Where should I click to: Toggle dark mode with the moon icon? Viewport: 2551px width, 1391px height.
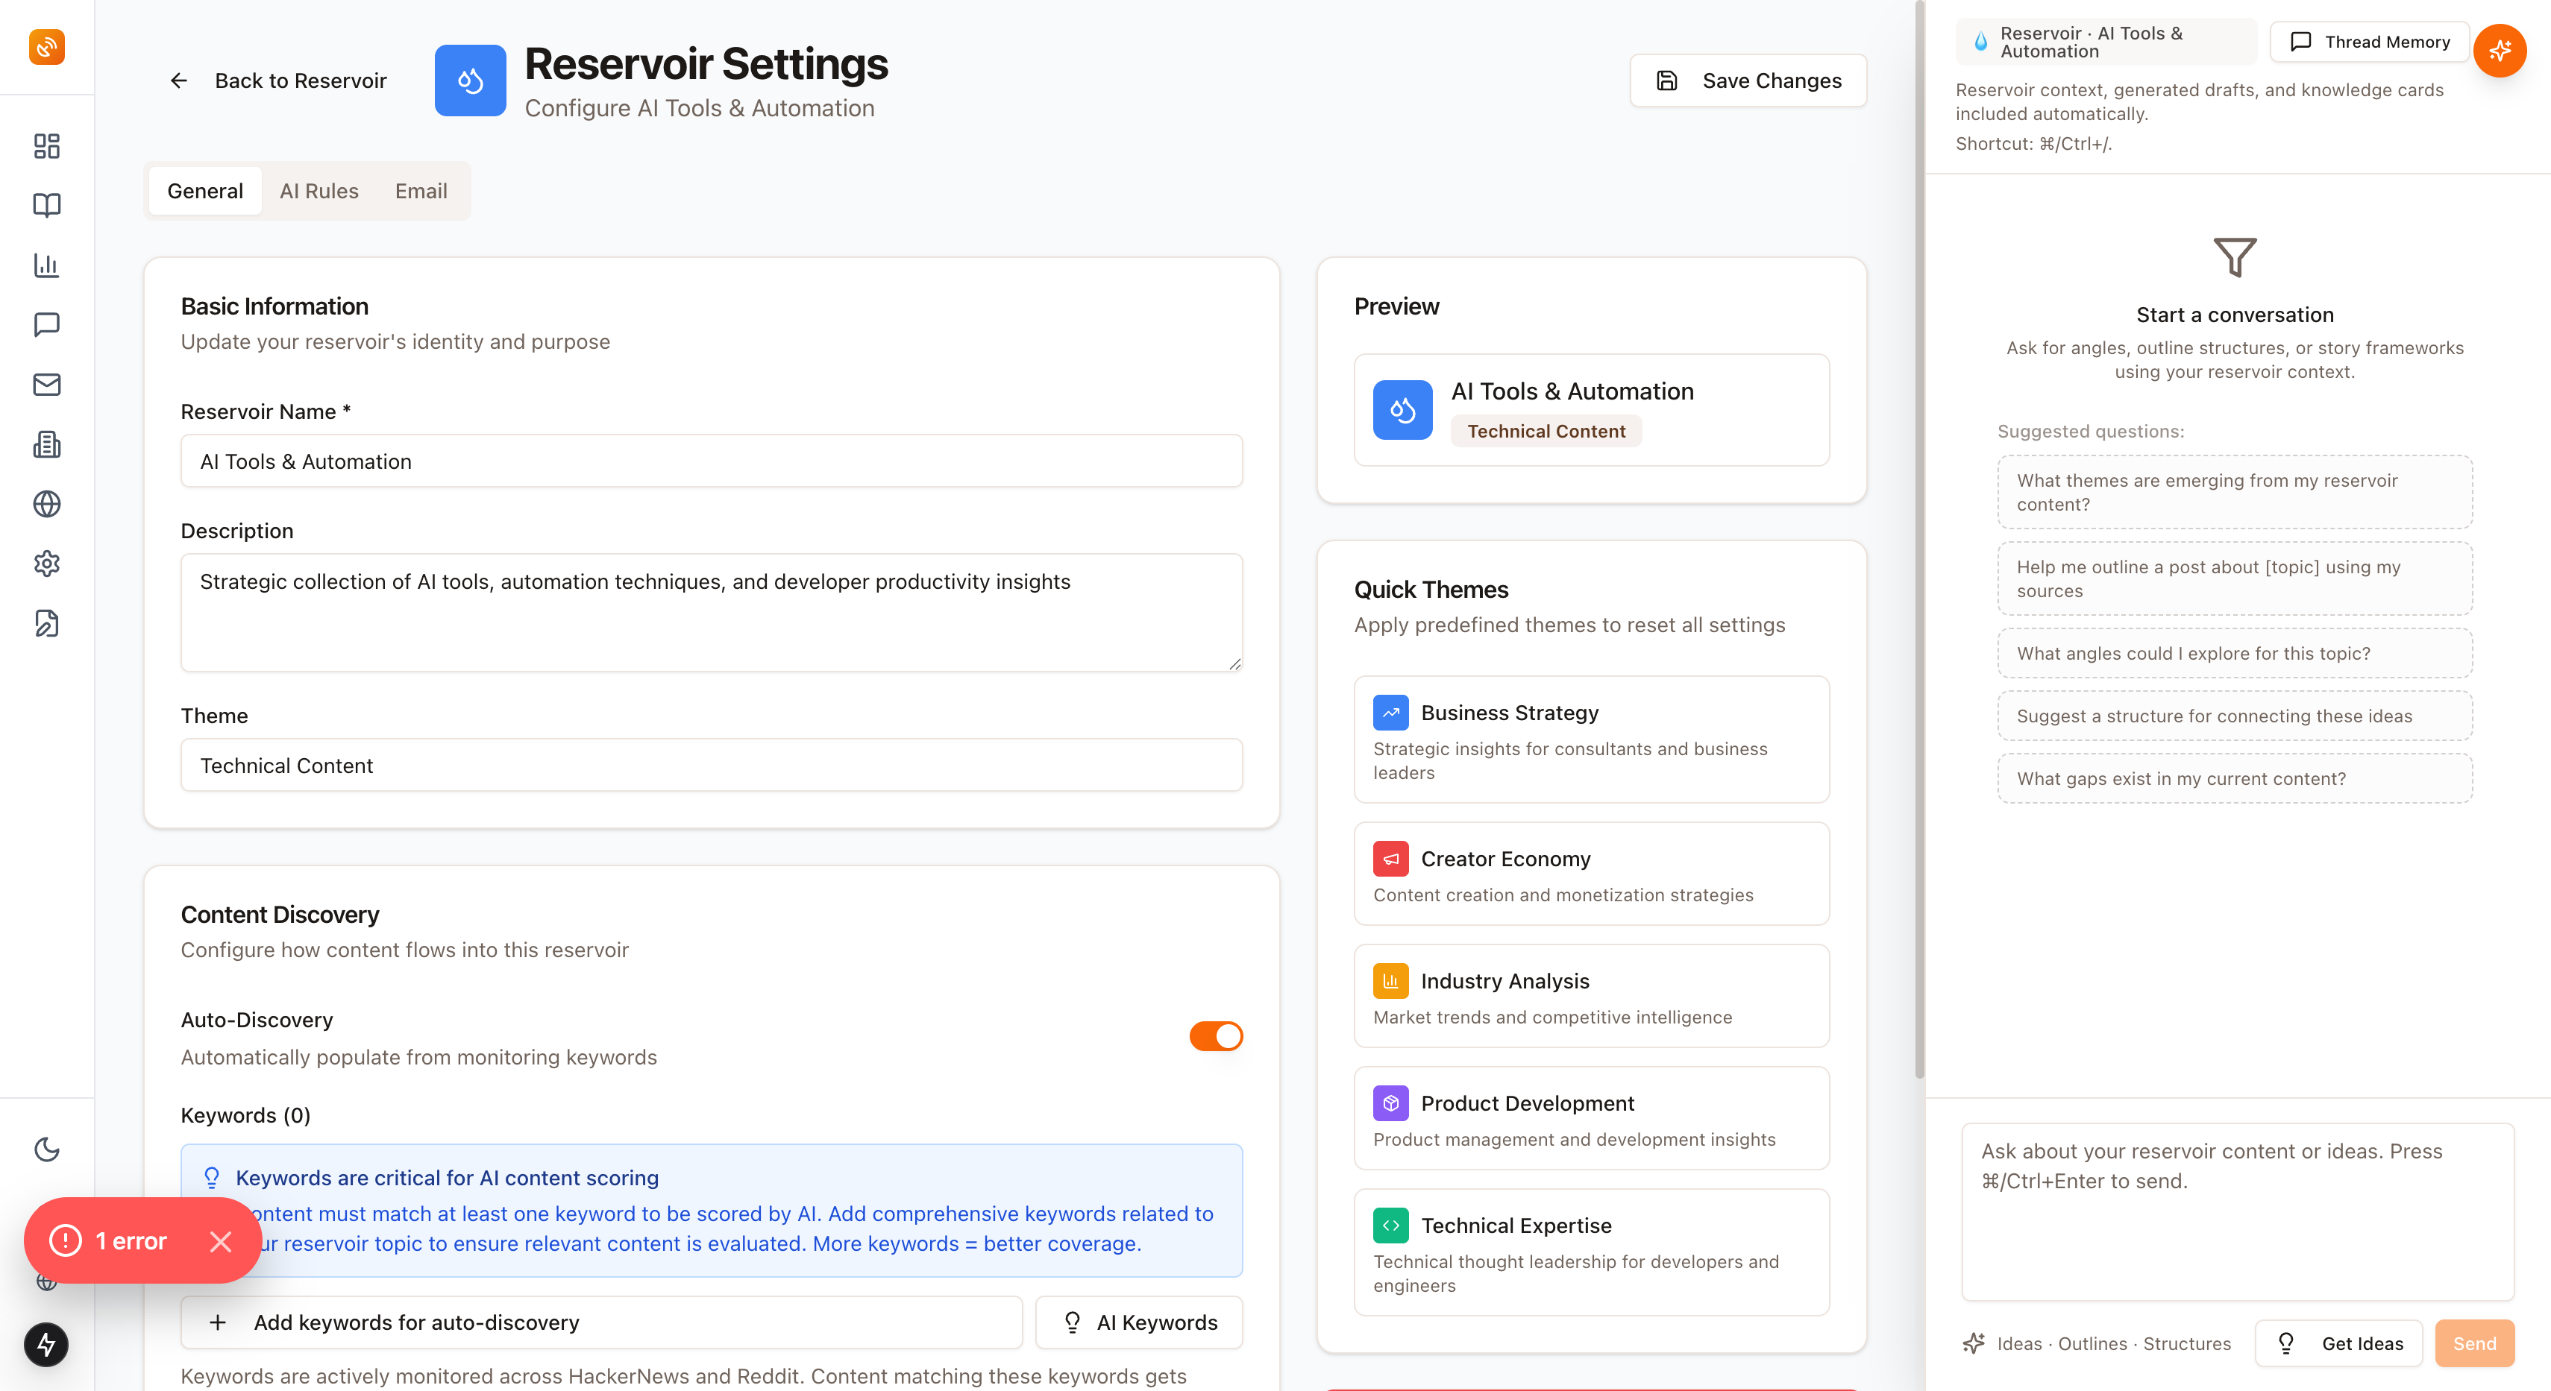click(46, 1149)
